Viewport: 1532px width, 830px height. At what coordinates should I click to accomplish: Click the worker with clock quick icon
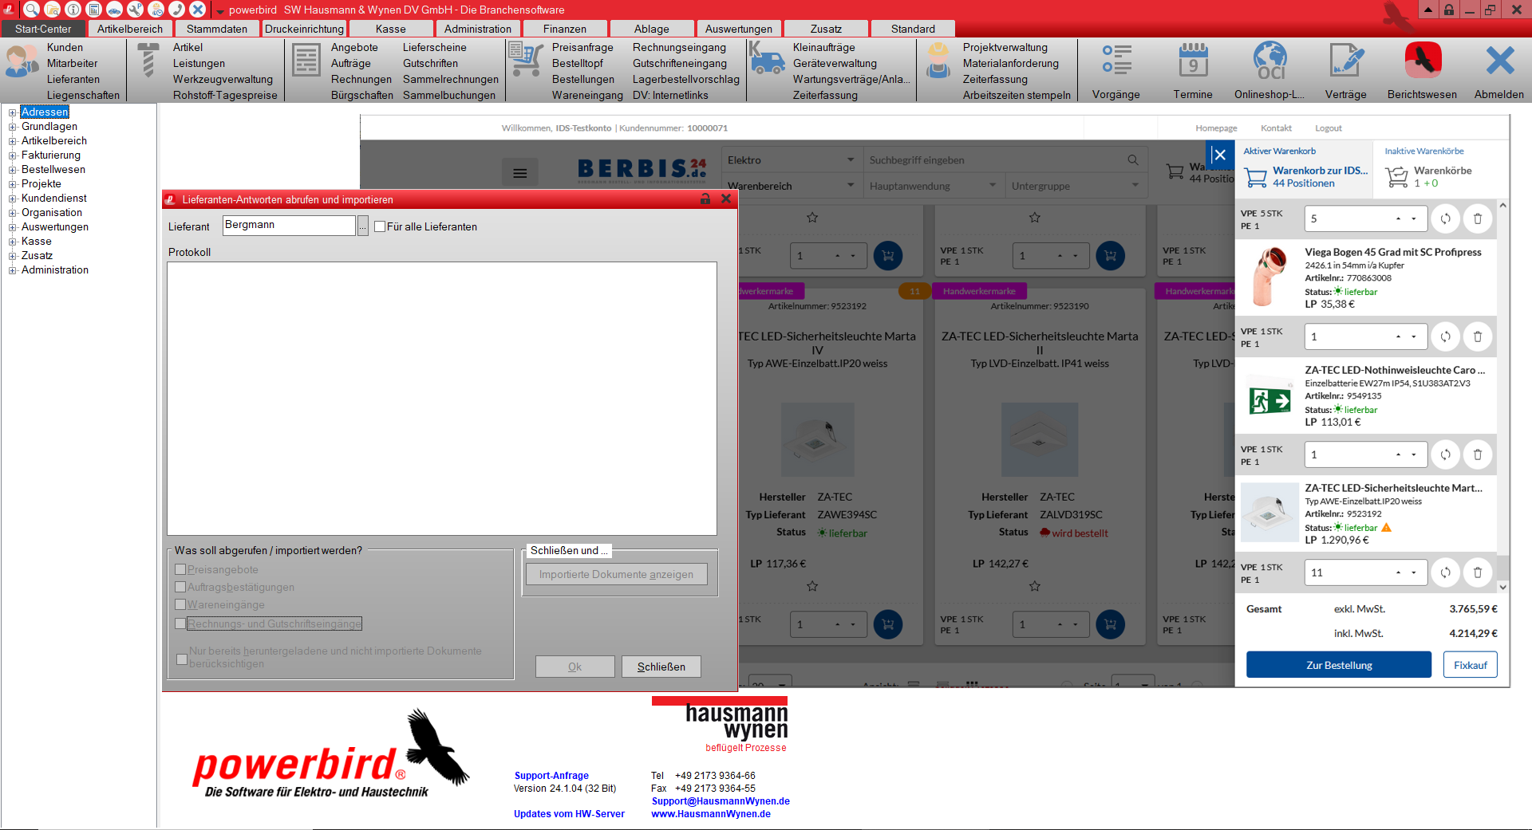point(156,10)
